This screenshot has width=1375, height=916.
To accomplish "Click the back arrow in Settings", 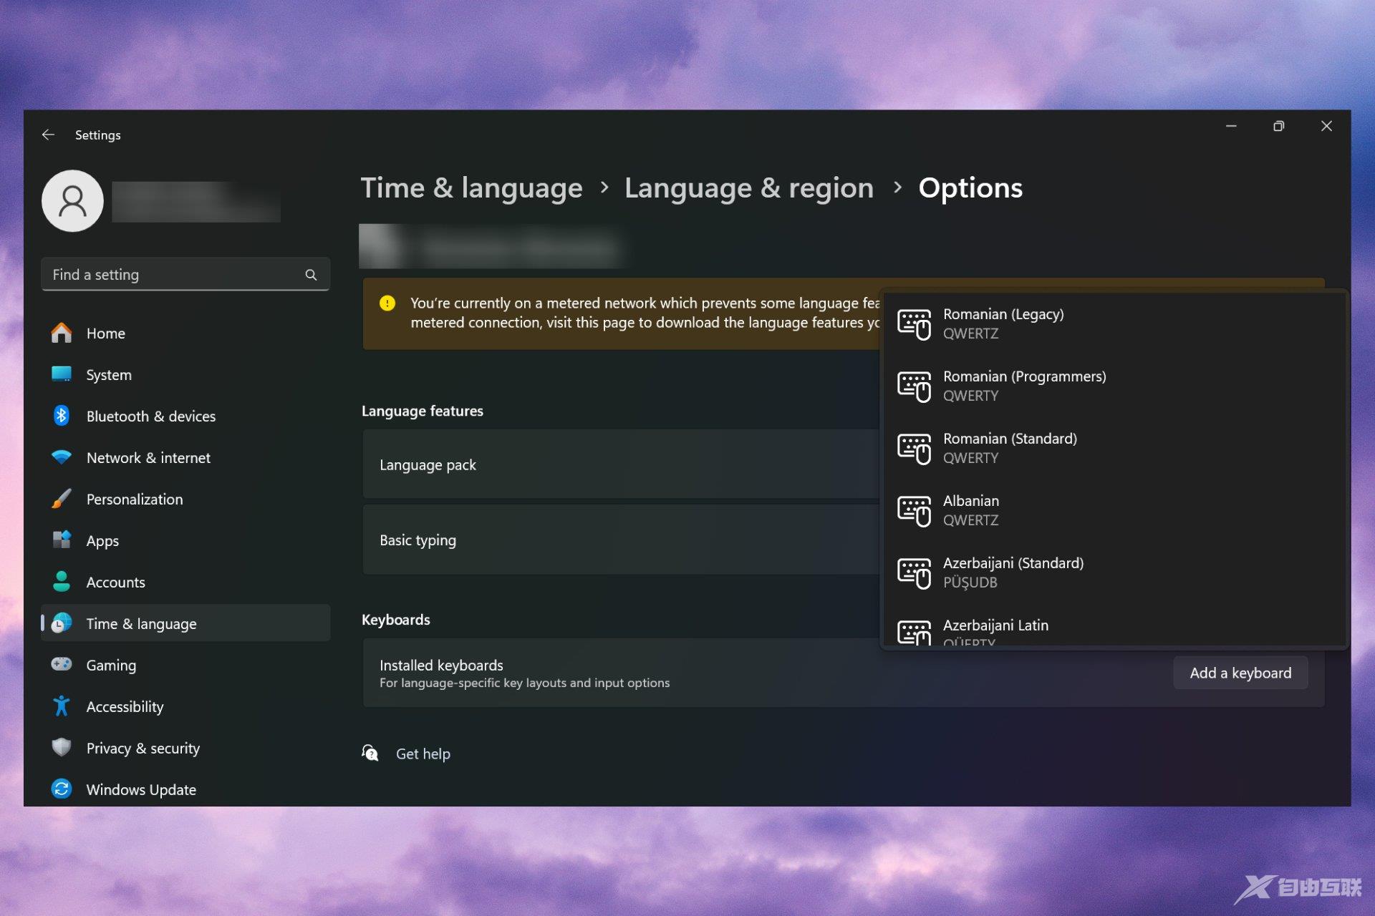I will click(48, 135).
